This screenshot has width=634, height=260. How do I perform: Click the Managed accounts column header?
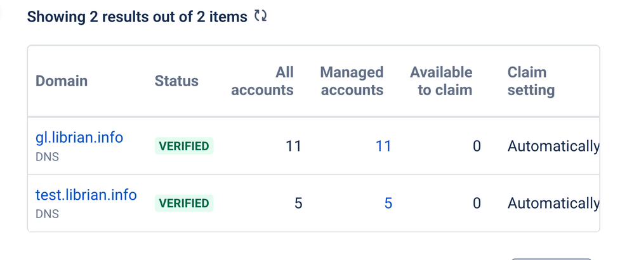pyautogui.click(x=352, y=81)
